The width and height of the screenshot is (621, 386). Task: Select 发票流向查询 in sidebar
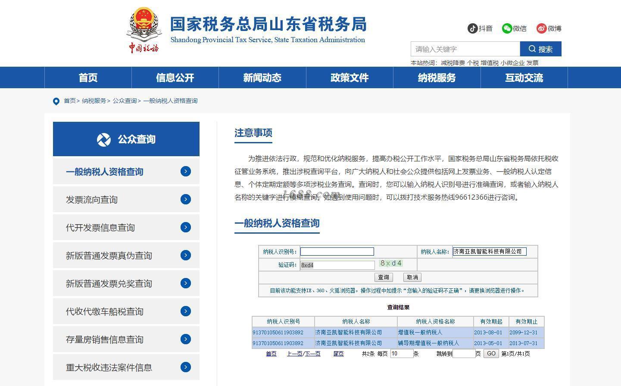coord(126,199)
